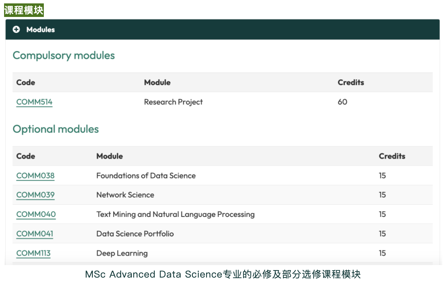Open the COMM038 module link
This screenshot has height=284, width=447.
point(35,176)
